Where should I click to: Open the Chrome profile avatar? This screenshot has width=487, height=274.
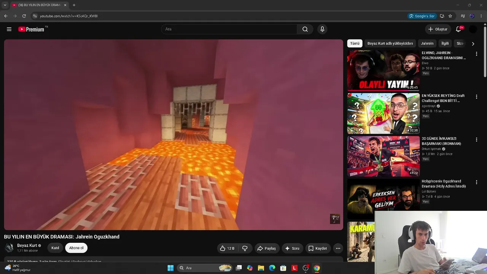coord(472,16)
